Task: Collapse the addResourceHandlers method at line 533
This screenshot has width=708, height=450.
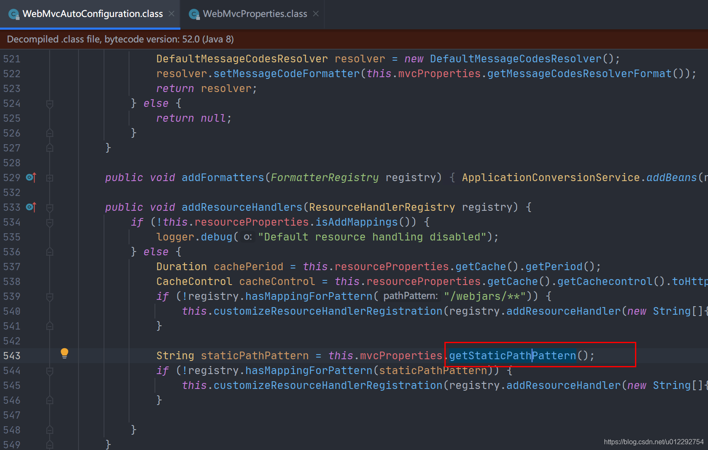Action: pos(50,208)
